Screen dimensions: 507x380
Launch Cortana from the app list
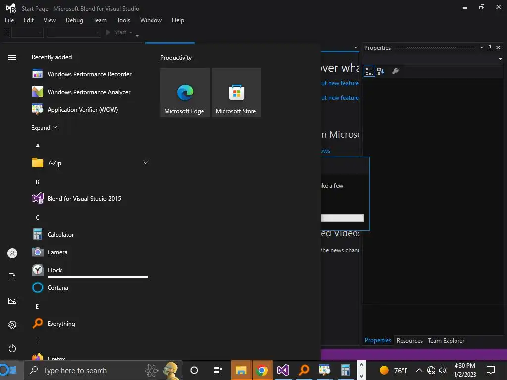point(90,287)
